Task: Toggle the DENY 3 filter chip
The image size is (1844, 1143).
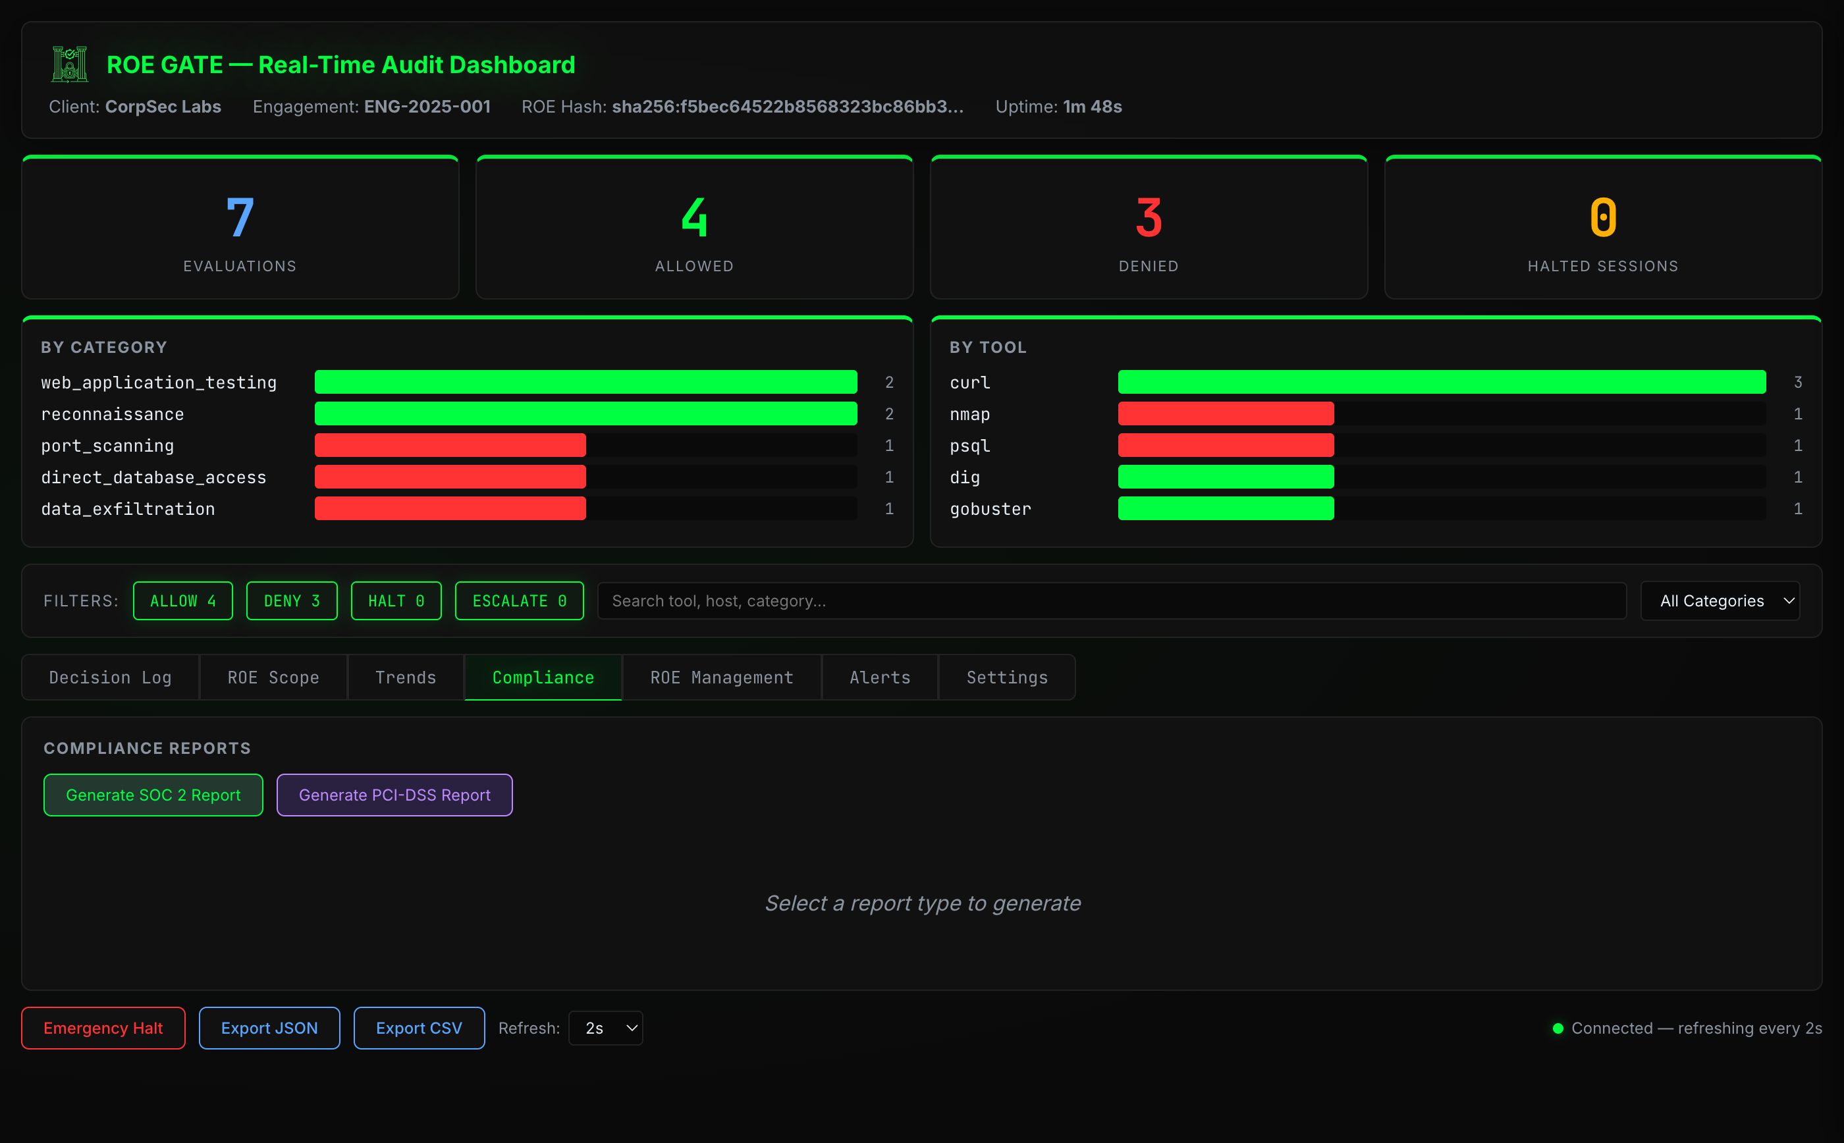Action: 292,600
